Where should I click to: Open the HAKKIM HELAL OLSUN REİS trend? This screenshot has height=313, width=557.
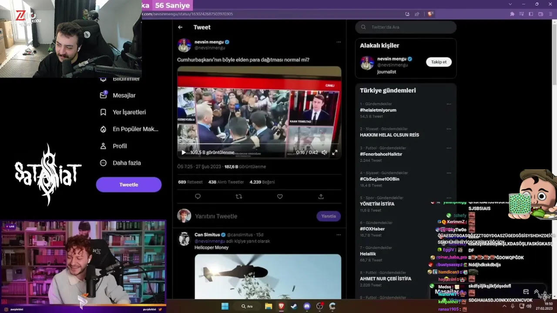tap(389, 135)
